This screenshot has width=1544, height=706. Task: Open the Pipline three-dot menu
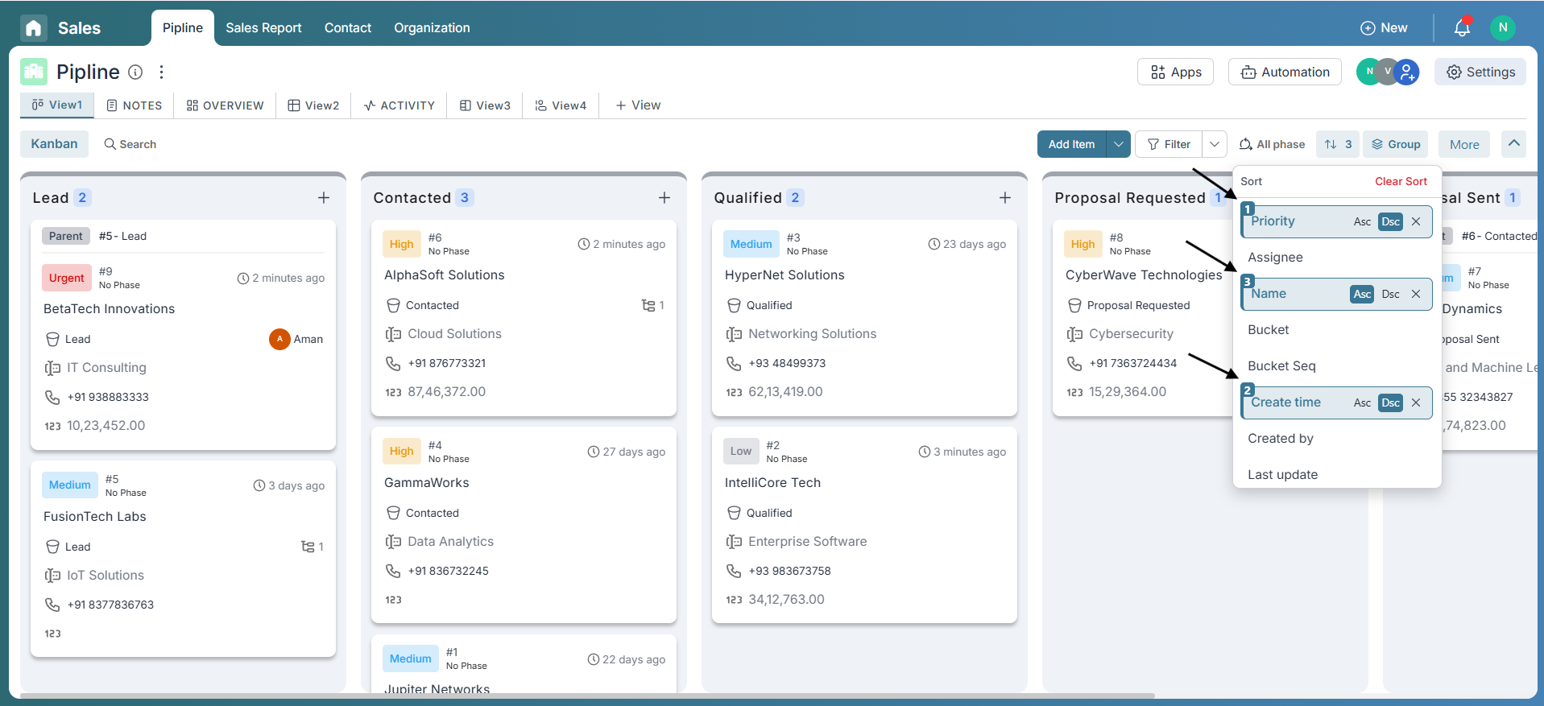(162, 72)
